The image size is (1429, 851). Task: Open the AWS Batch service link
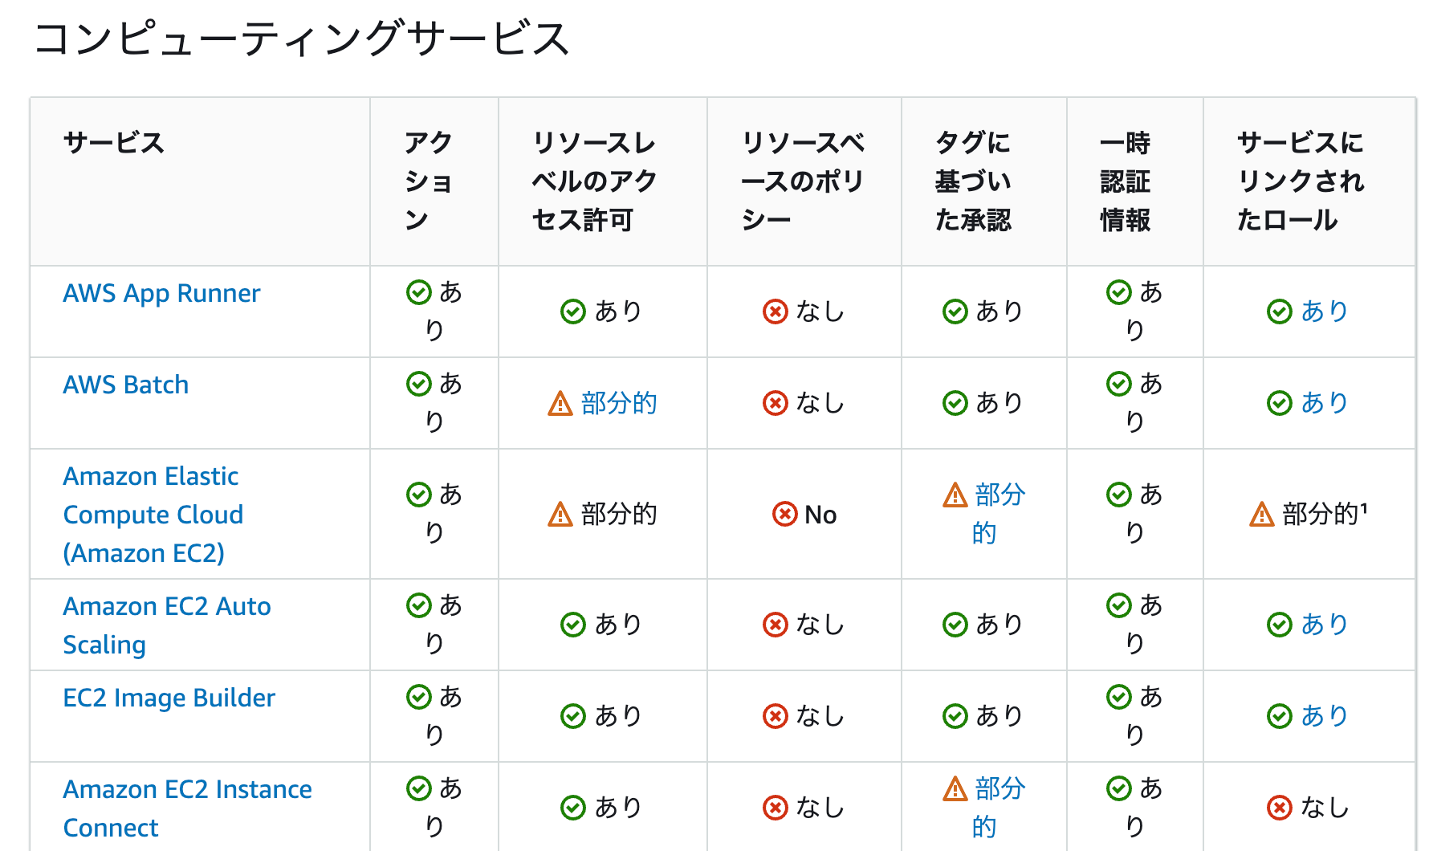tap(126, 385)
